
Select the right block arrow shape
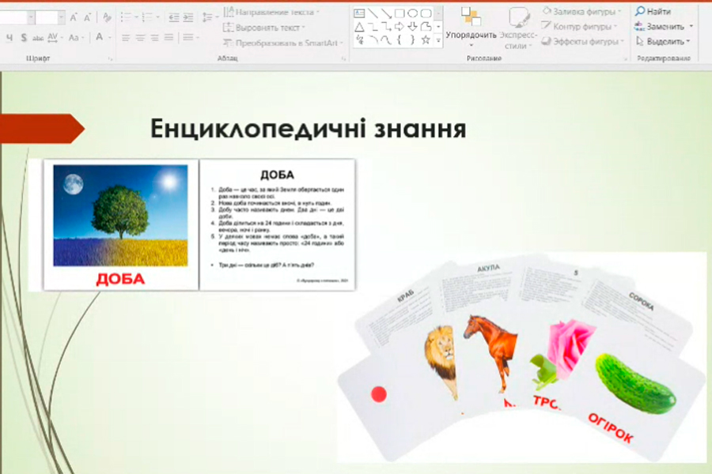coord(400,27)
